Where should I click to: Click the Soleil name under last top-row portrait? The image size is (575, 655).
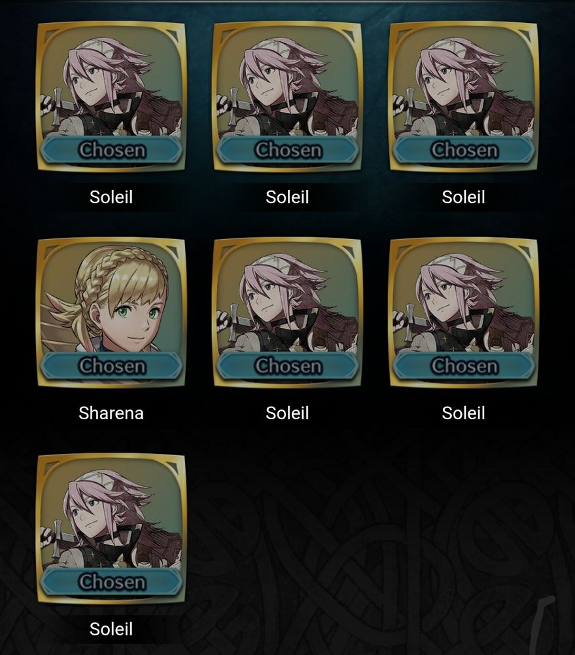click(463, 197)
